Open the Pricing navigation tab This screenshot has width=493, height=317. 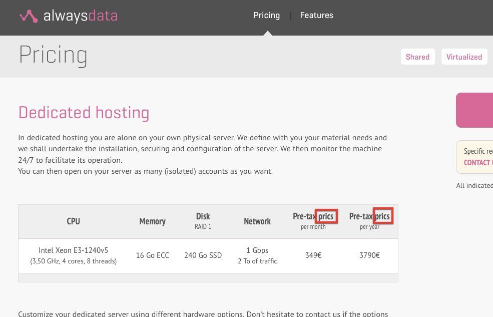[266, 15]
